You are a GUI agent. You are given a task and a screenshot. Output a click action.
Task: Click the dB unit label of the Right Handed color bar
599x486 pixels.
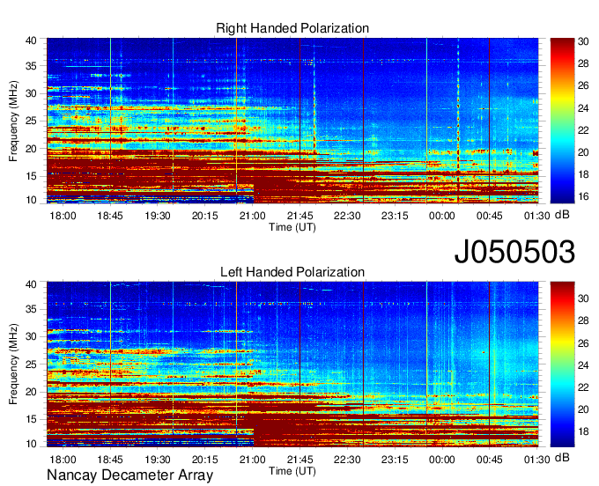[562, 215]
